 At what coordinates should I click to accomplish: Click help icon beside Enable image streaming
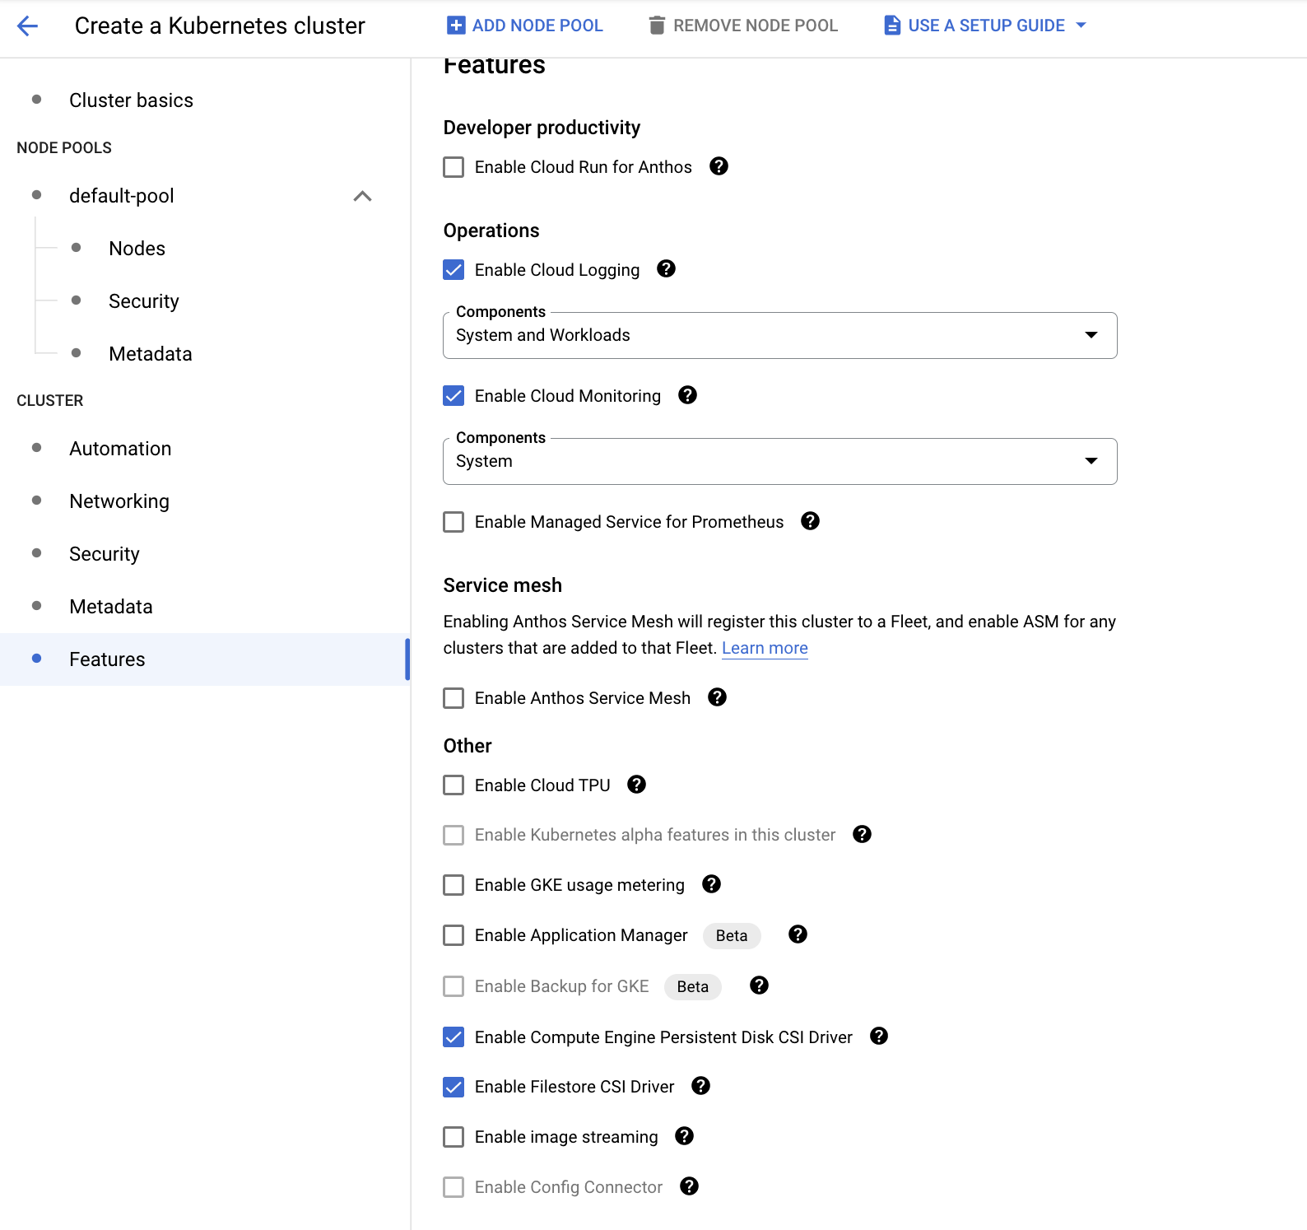click(x=684, y=1136)
